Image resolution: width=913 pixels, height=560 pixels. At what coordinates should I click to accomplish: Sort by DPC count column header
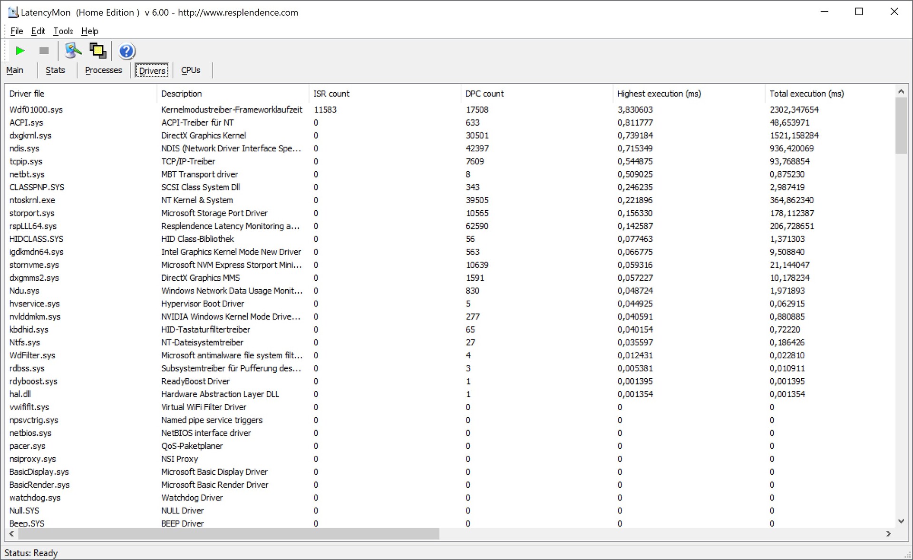[484, 94]
